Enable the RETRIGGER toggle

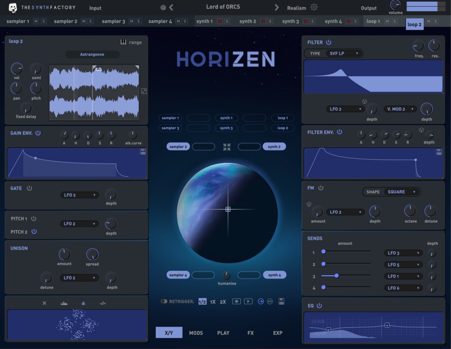(x=166, y=301)
